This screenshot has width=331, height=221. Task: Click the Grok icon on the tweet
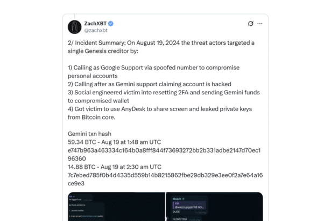pyautogui.click(x=250, y=24)
